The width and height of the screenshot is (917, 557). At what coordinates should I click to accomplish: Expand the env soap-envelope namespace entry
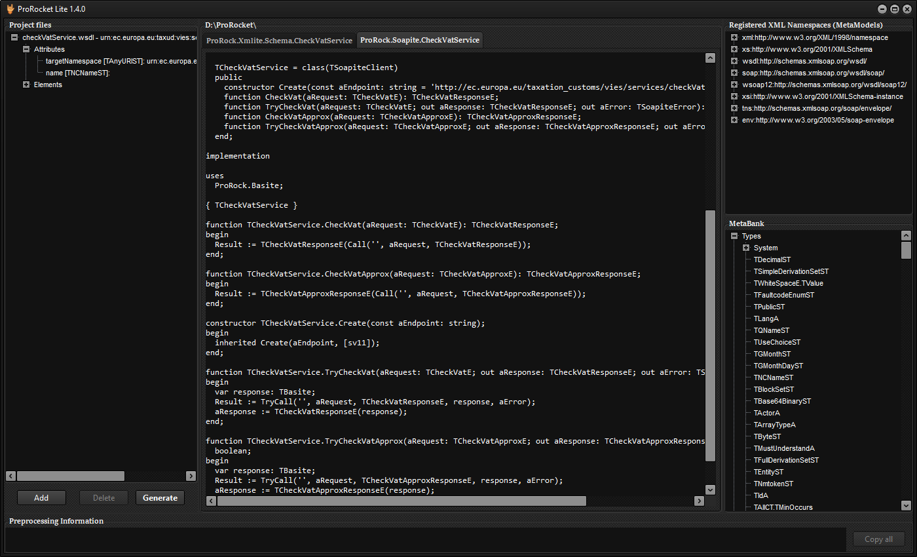(734, 120)
